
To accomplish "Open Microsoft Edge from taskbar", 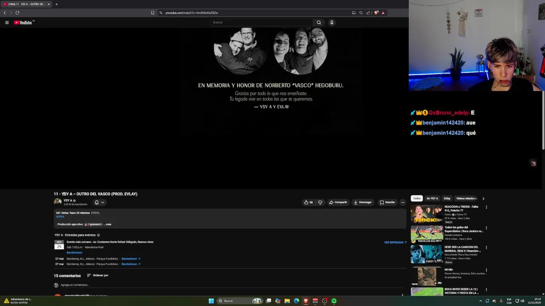I will pyautogui.click(x=296, y=301).
